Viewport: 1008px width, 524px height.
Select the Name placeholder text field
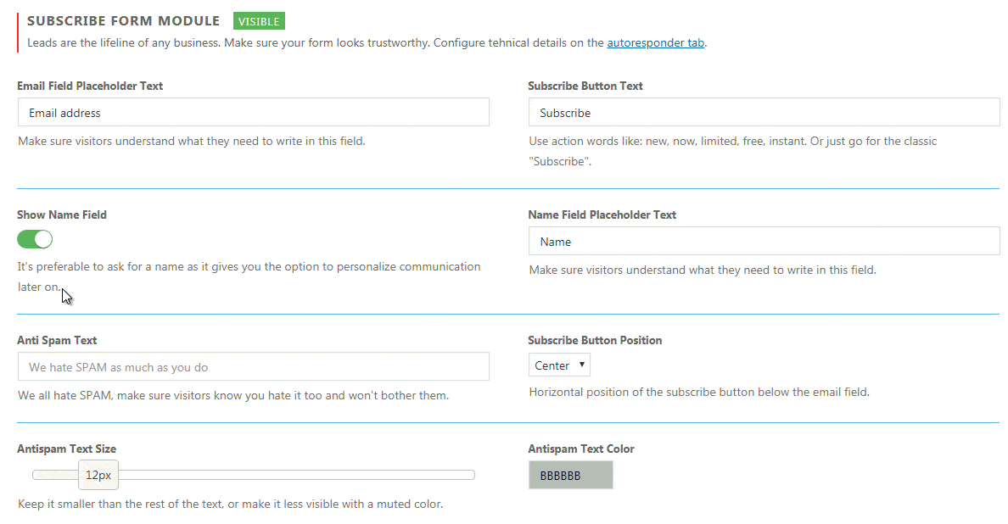tap(764, 242)
